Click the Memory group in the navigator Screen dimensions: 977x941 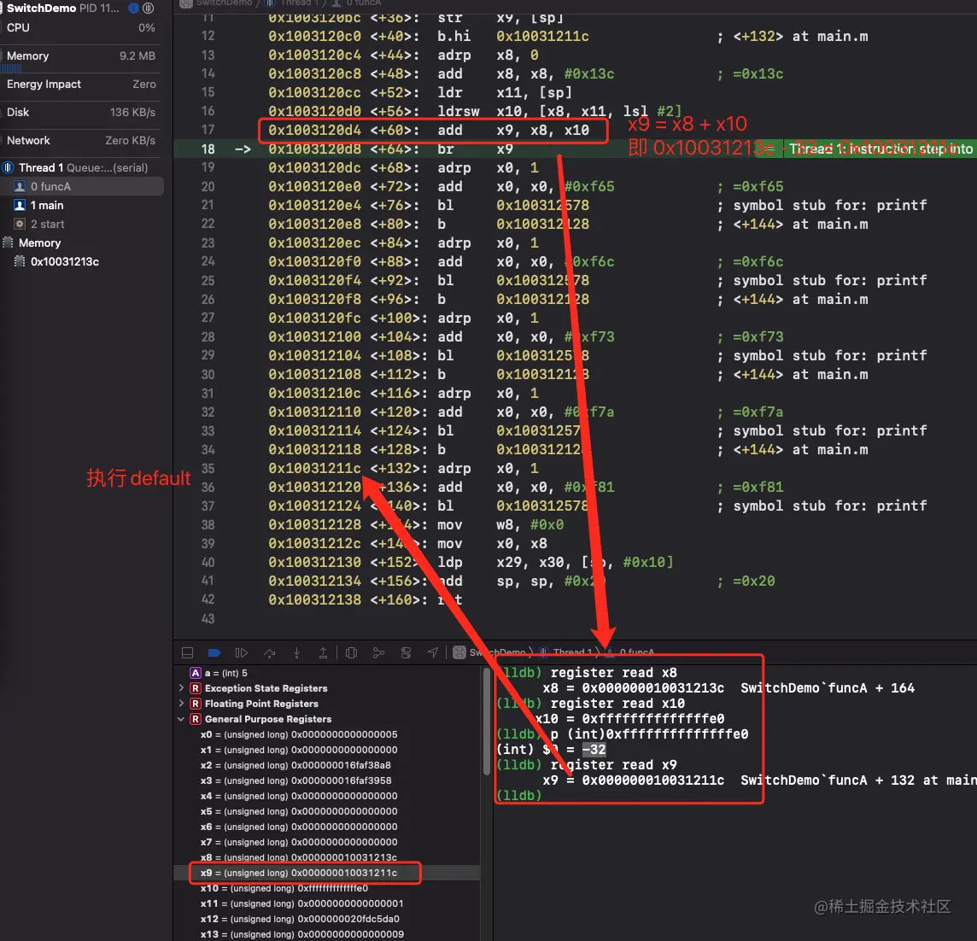81,243
